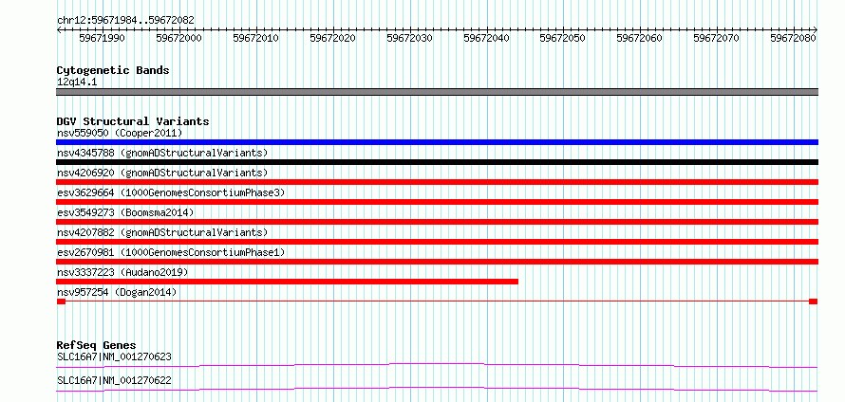Click the gray 12q14.1 cytogenetic band bar
The width and height of the screenshot is (845, 402).
pos(437,92)
